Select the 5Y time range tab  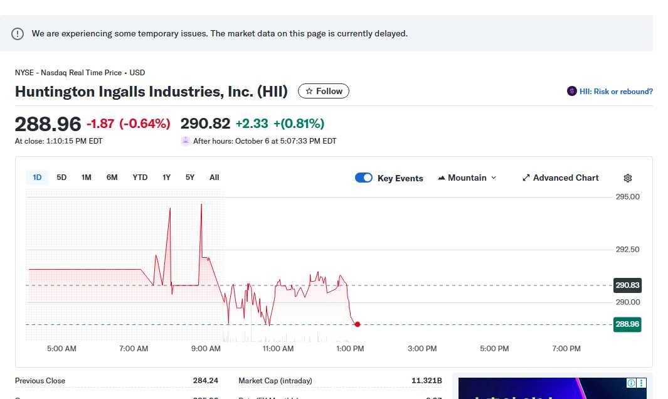(x=189, y=178)
